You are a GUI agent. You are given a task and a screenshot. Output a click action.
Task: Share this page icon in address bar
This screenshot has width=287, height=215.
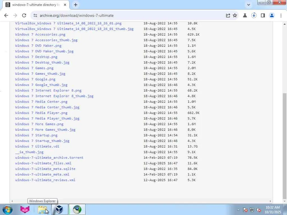click(x=228, y=16)
